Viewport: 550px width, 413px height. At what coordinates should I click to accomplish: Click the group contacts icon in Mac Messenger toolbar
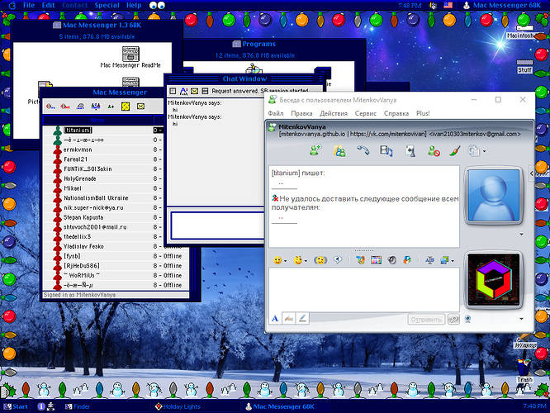pos(96,107)
